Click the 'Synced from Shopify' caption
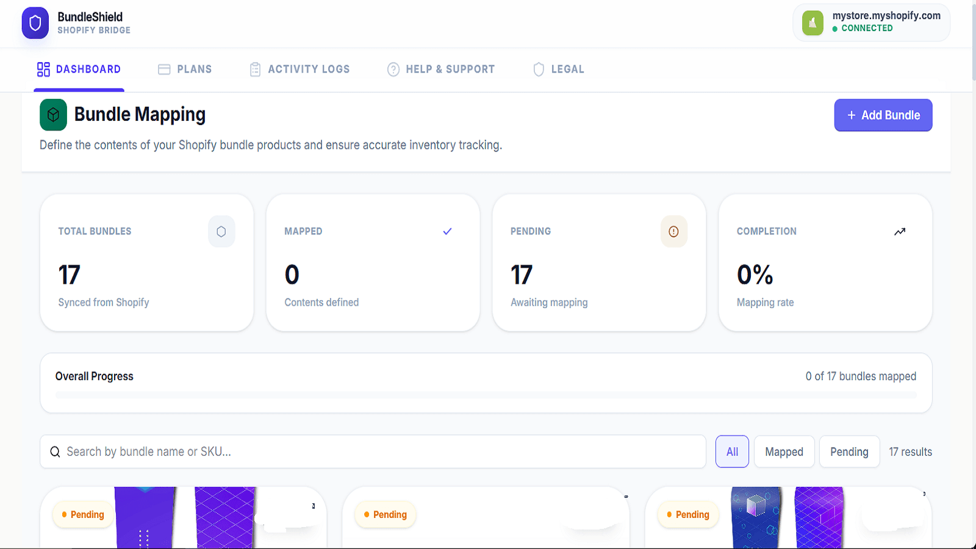The height and width of the screenshot is (549, 976). (x=104, y=303)
